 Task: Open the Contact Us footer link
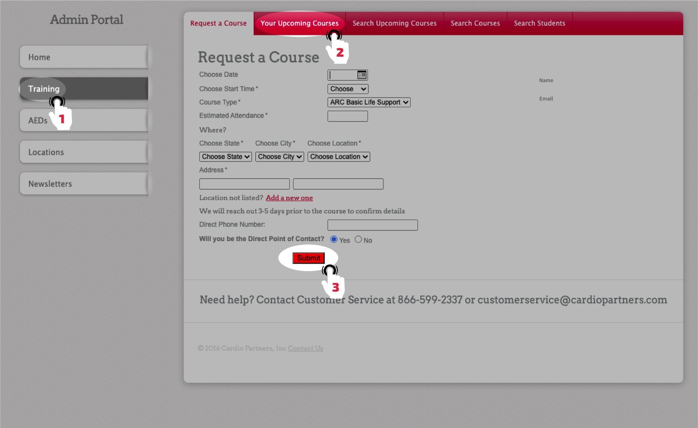coord(305,348)
